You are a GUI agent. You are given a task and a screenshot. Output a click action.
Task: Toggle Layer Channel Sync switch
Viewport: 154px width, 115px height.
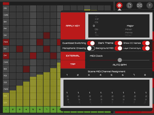tap(146, 48)
